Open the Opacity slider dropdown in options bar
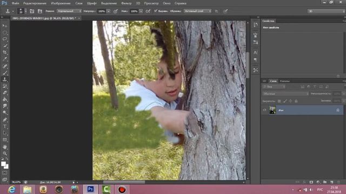The width and height of the screenshot is (346, 194). click(108, 11)
